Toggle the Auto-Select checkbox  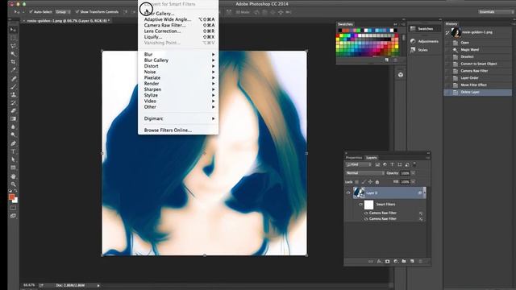tap(31, 12)
